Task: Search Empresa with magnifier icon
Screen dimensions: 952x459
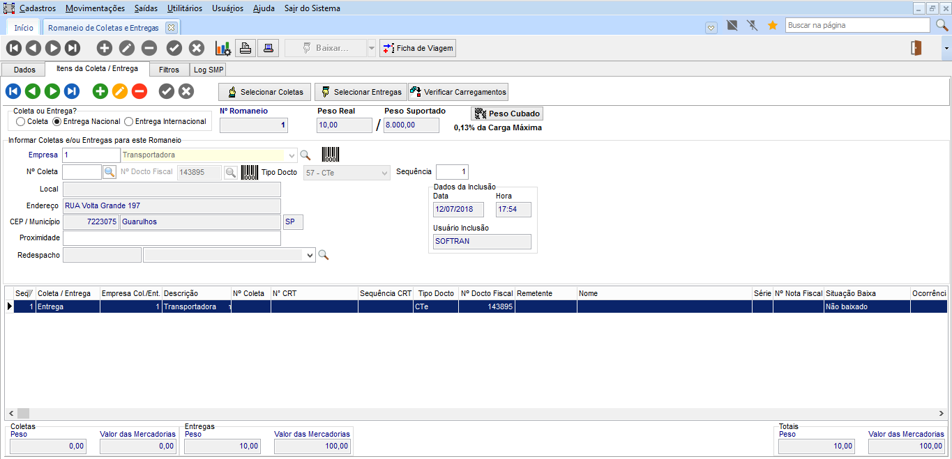Action: pos(305,155)
